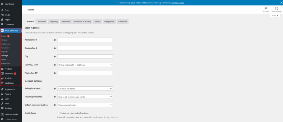
Task: Expand the Shipping location(s) dropdown
Action: 85,97
